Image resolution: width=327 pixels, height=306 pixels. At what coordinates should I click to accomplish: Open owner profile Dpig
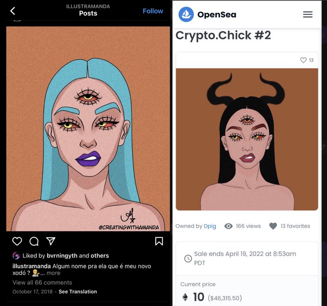coord(210,226)
